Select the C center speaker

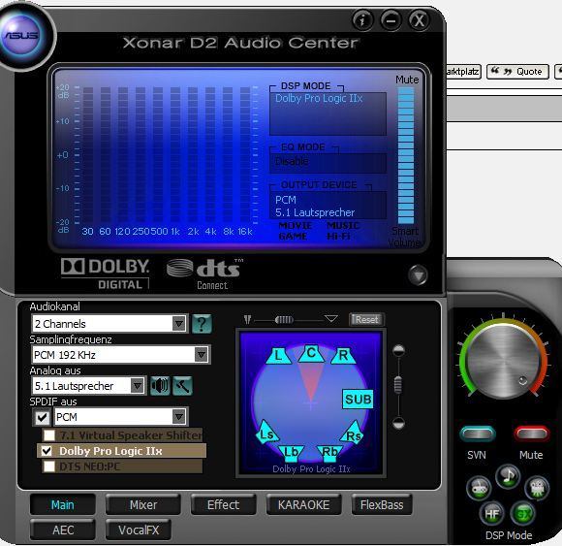311,353
